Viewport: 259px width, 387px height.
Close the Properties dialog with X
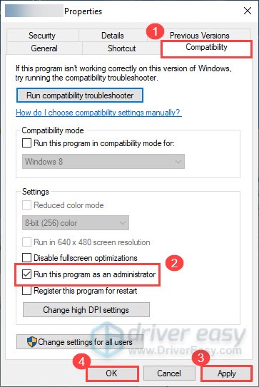pos(248,11)
